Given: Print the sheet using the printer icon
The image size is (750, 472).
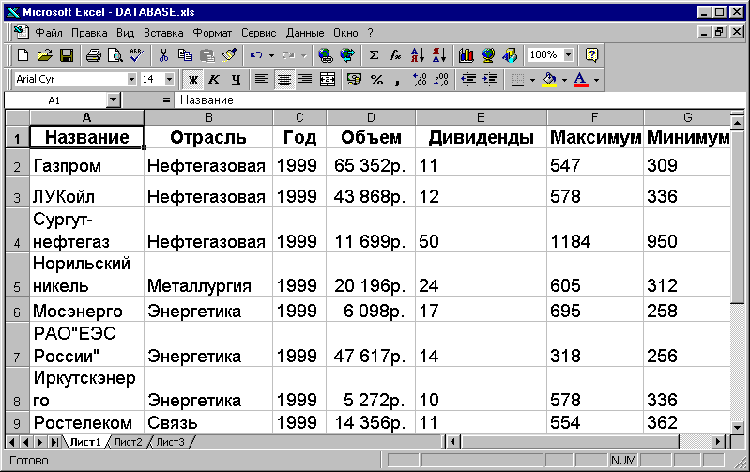Looking at the screenshot, I should (93, 55).
